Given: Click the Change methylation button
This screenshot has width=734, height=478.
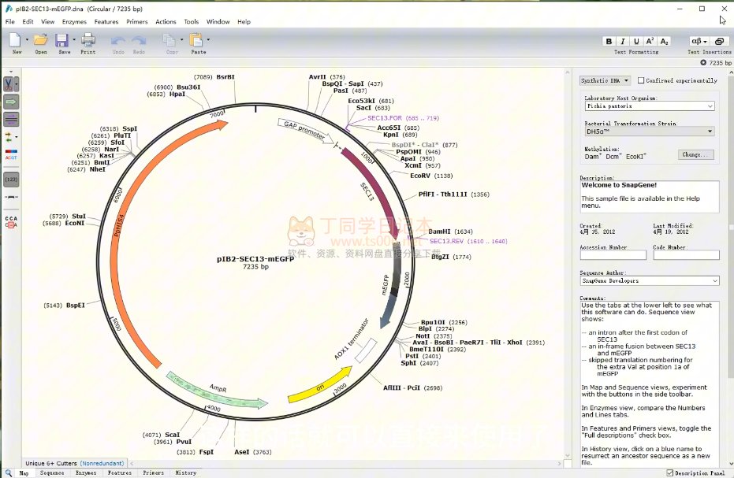Looking at the screenshot, I should [x=695, y=154].
